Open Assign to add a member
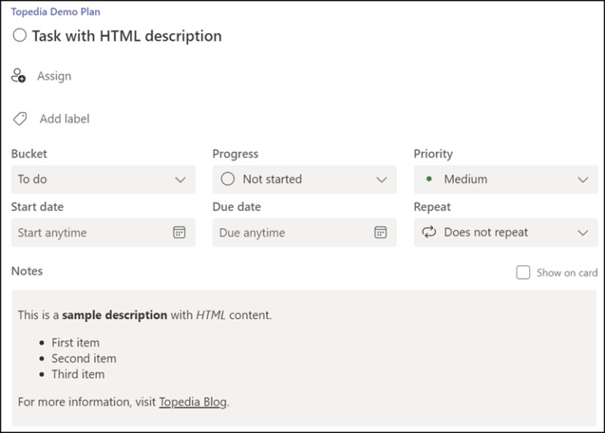The width and height of the screenshot is (605, 433). point(54,76)
